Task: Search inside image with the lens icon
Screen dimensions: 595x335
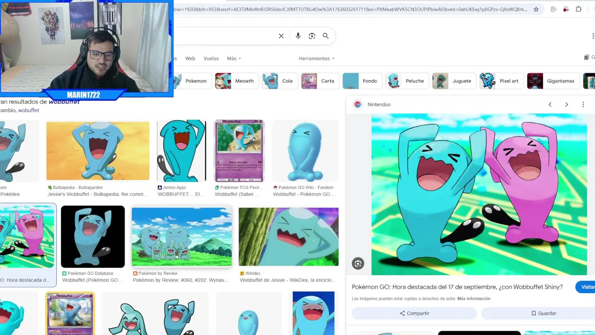Action: (358, 264)
